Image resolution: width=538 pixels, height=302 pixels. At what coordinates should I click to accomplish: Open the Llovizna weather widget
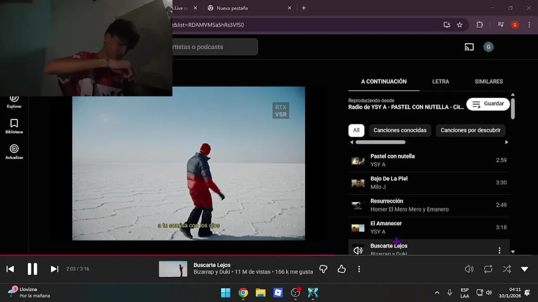click(x=29, y=292)
